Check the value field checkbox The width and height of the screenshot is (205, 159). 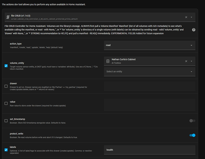point(6,103)
